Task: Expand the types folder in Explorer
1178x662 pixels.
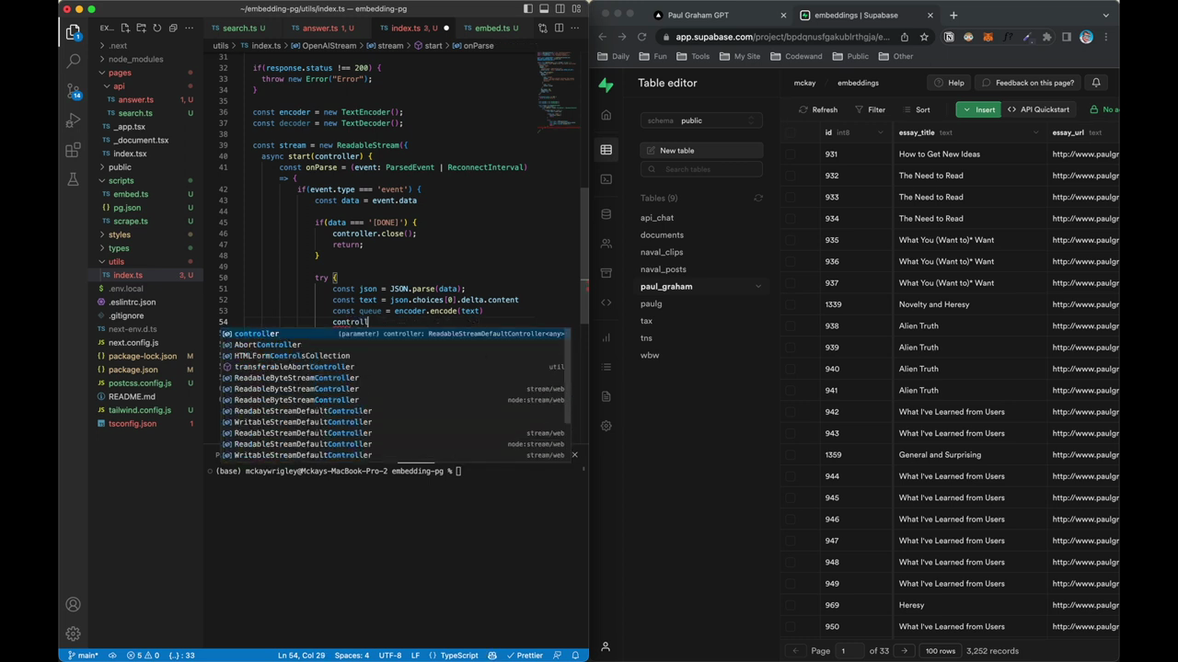Action: click(119, 248)
